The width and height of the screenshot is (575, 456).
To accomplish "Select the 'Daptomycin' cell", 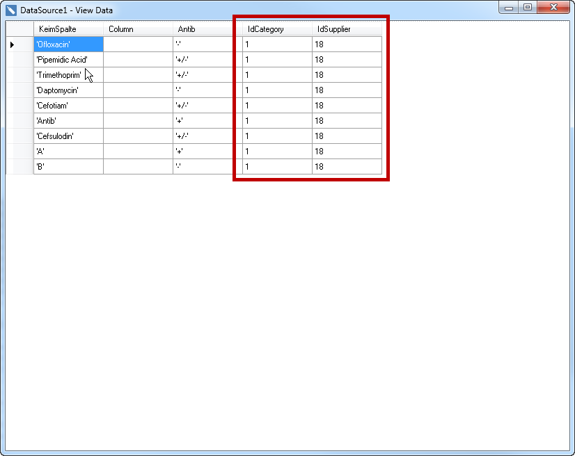I will (x=69, y=90).
